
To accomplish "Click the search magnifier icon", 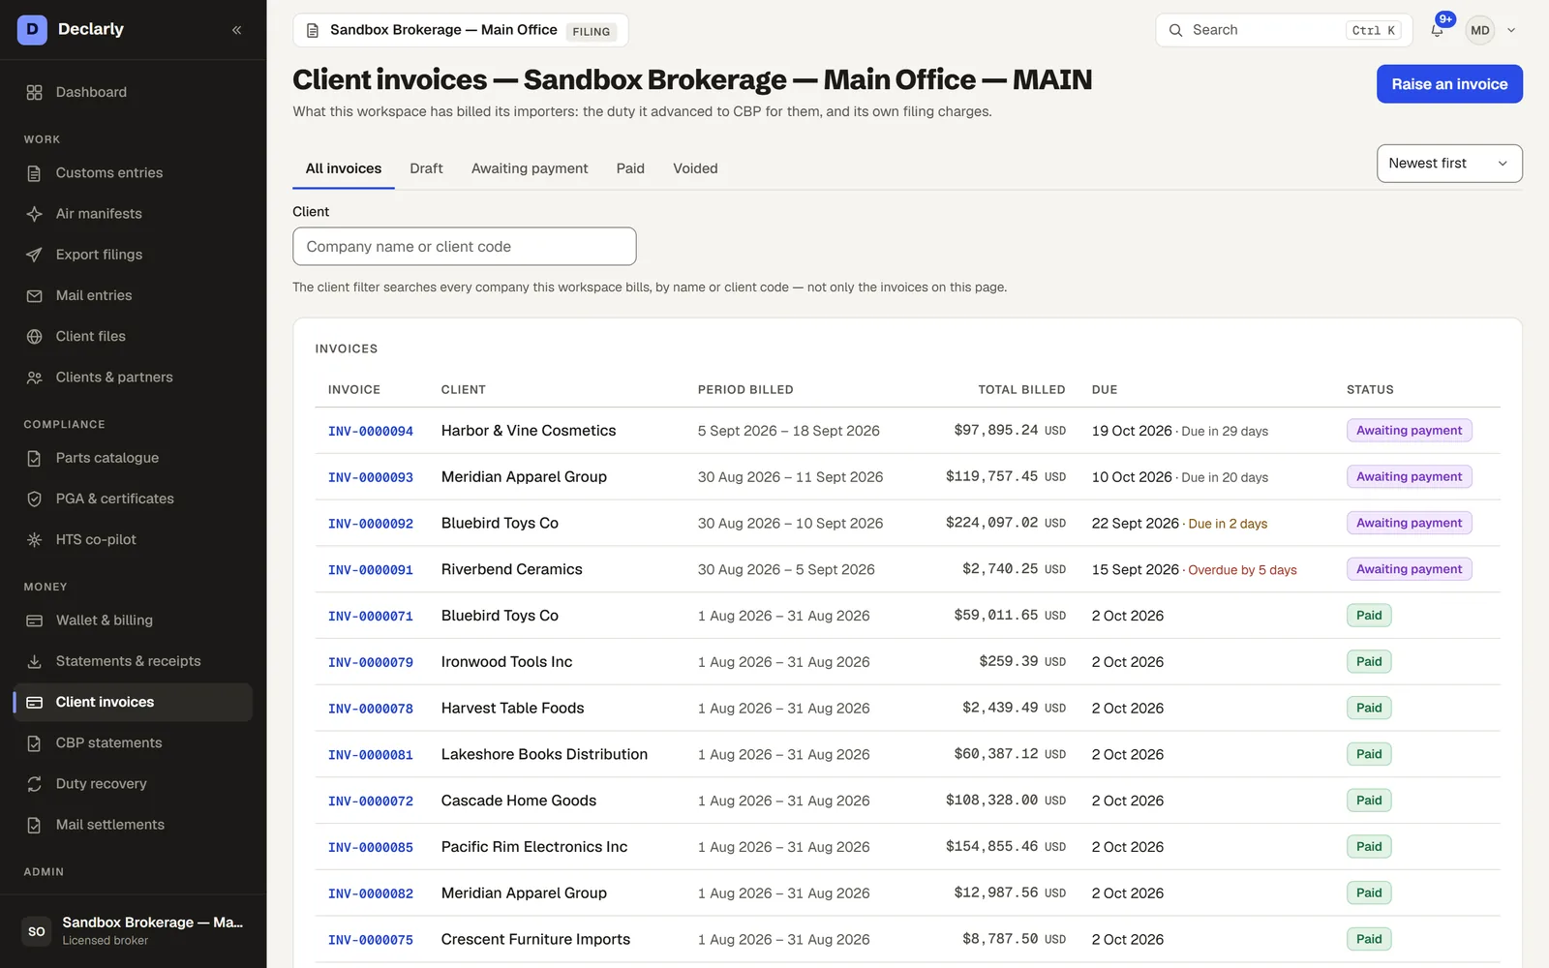I will point(1175,30).
